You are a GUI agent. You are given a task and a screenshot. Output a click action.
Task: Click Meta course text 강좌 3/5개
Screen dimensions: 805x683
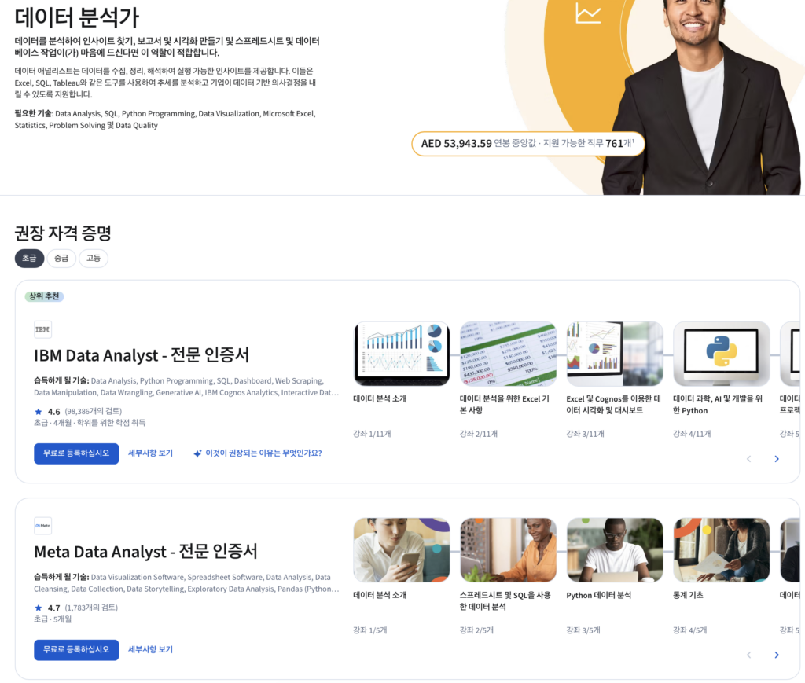coord(584,630)
